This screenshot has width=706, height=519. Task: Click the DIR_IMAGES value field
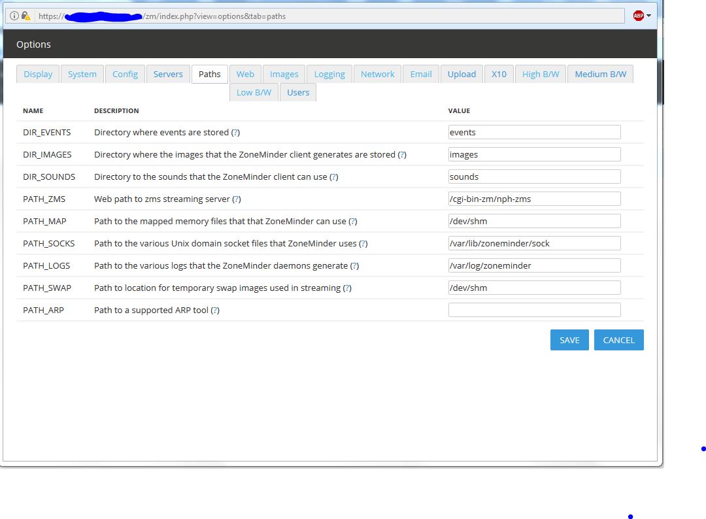pos(535,154)
